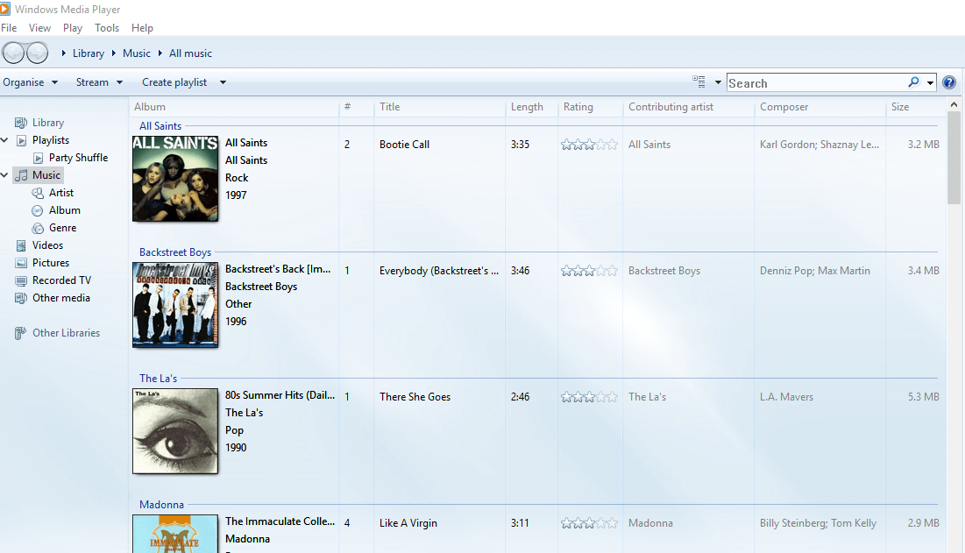Screen dimensions: 965x553
Task: Click the Artist icon in the sidebar
Action: coord(38,193)
